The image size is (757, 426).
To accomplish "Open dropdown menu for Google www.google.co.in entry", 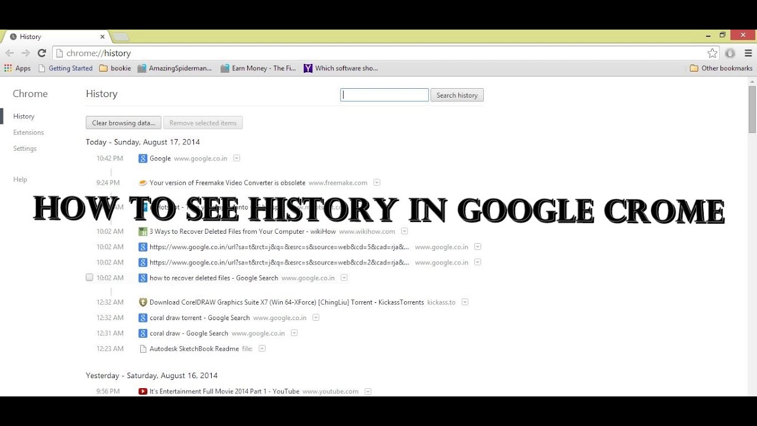I will 237,158.
